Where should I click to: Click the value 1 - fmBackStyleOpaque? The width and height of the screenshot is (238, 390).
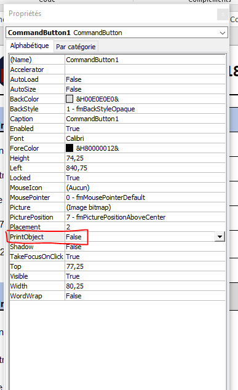(x=100, y=109)
